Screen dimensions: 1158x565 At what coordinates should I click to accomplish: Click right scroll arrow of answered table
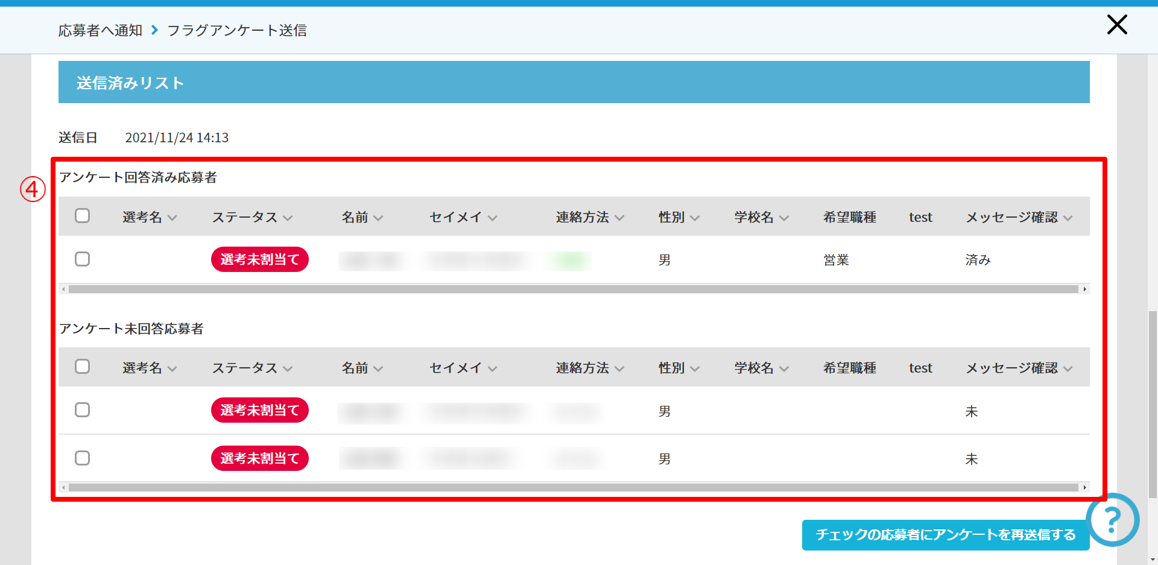coord(1084,289)
